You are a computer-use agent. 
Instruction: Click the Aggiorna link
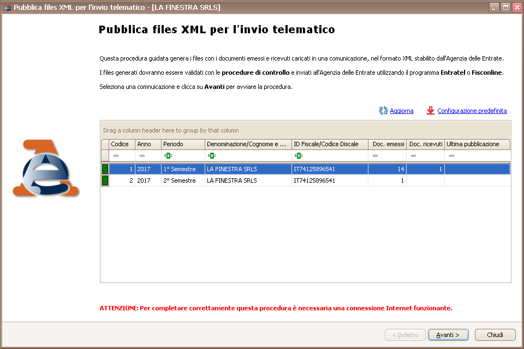click(x=401, y=111)
